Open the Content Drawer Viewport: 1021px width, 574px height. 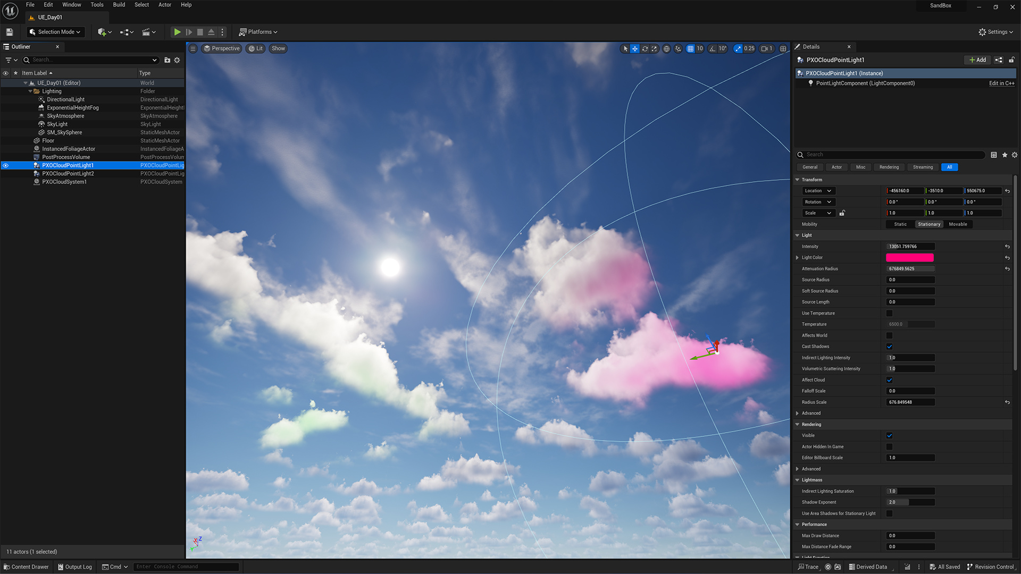(x=26, y=567)
